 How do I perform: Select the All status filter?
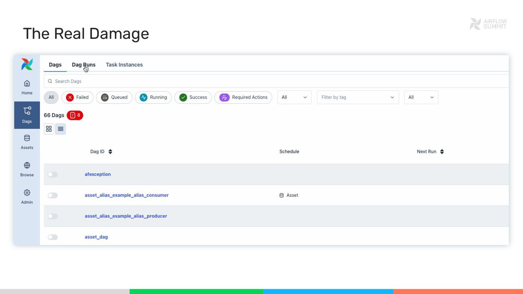[51, 97]
